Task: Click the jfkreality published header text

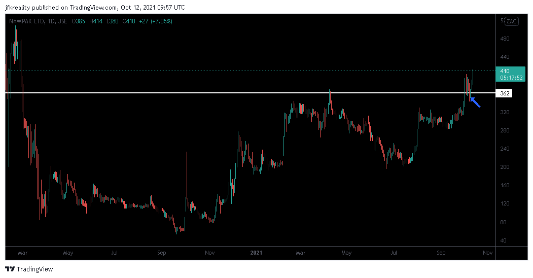Action: point(95,8)
